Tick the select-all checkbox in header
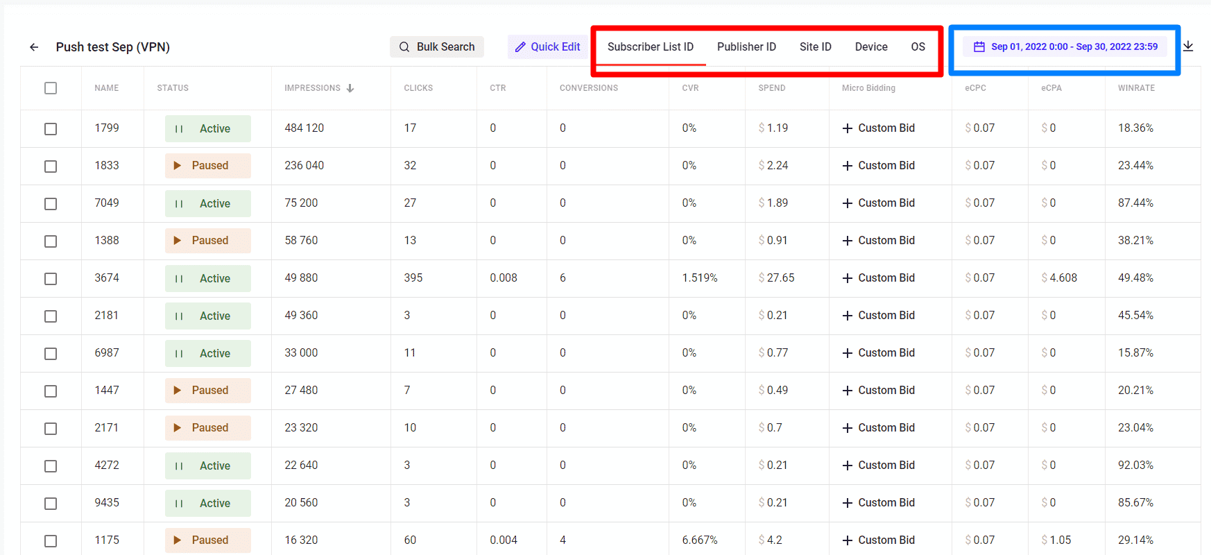 [51, 88]
